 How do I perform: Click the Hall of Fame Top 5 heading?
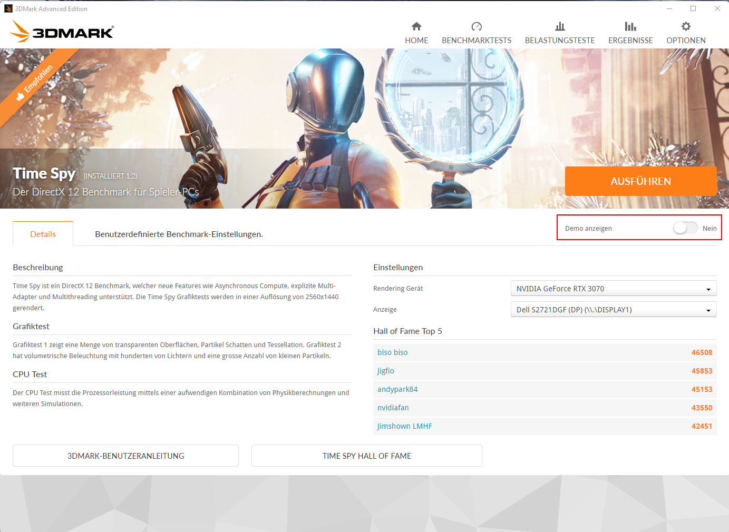tap(407, 331)
